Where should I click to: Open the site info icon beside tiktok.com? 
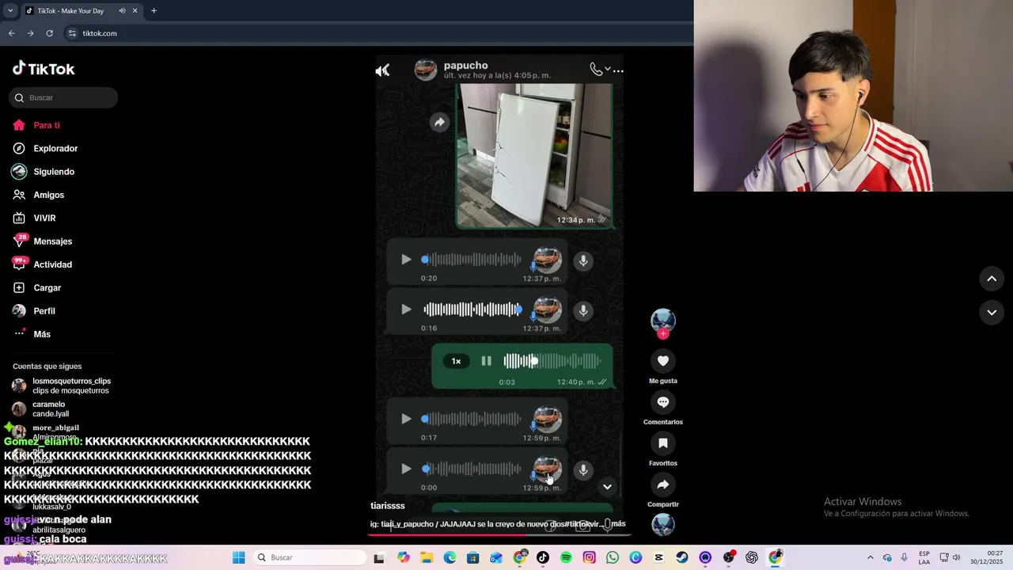[x=72, y=33]
